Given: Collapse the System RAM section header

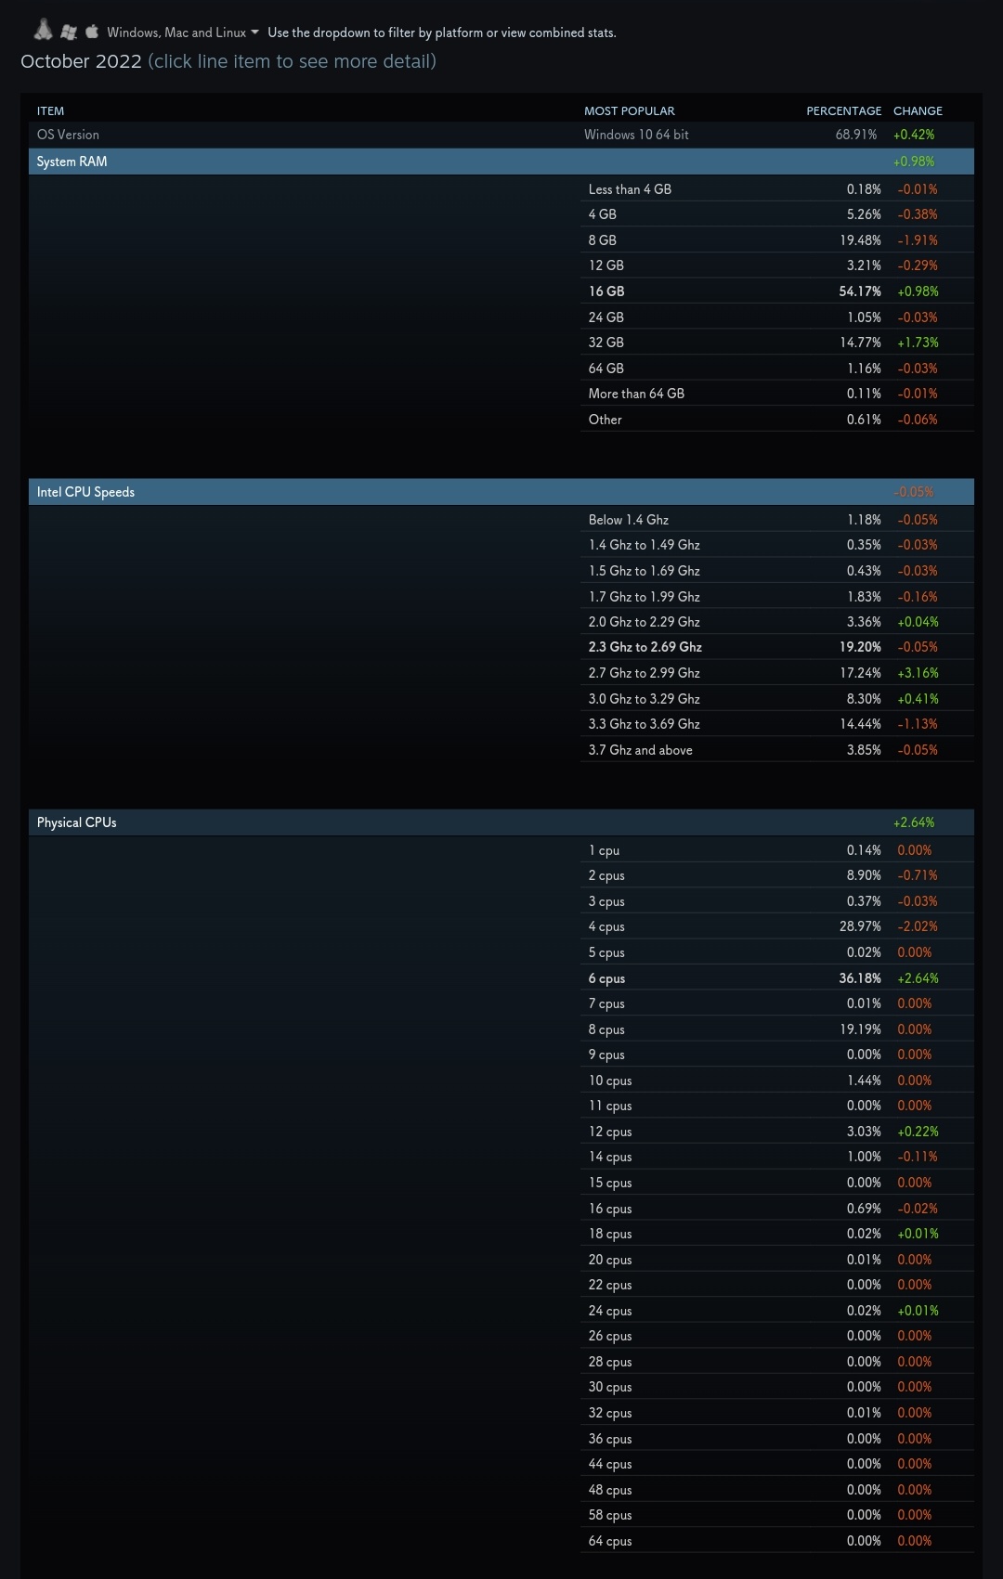Looking at the screenshot, I should coord(501,162).
